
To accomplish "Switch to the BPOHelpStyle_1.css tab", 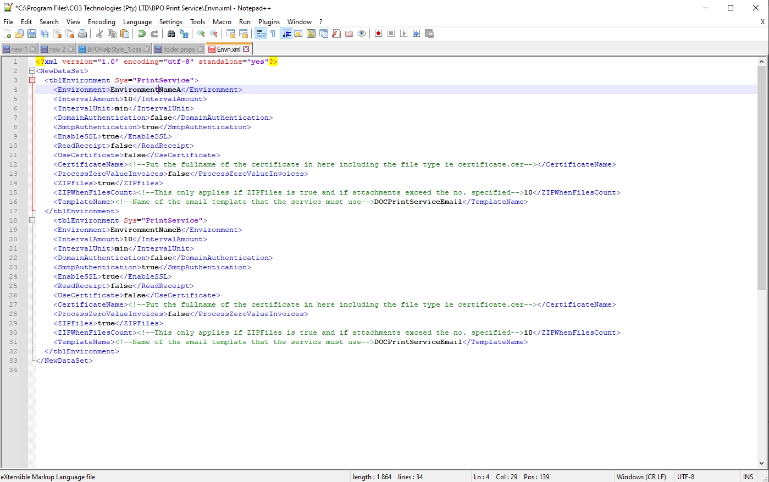I will 113,49.
